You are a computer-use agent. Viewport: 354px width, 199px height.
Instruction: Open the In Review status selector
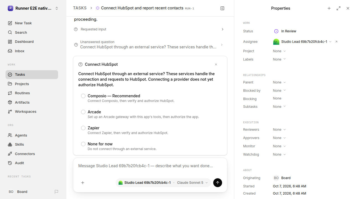pyautogui.click(x=285, y=31)
